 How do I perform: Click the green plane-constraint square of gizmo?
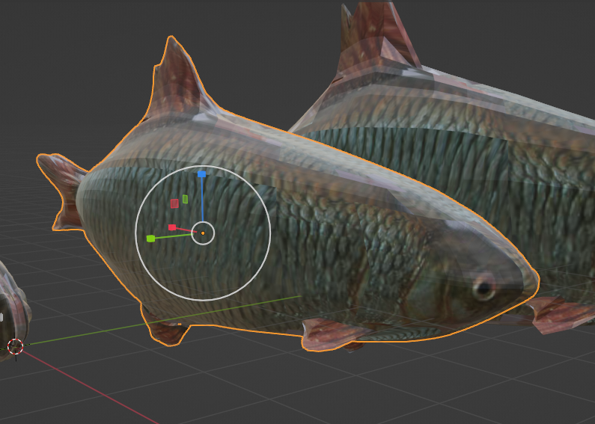[x=185, y=199]
